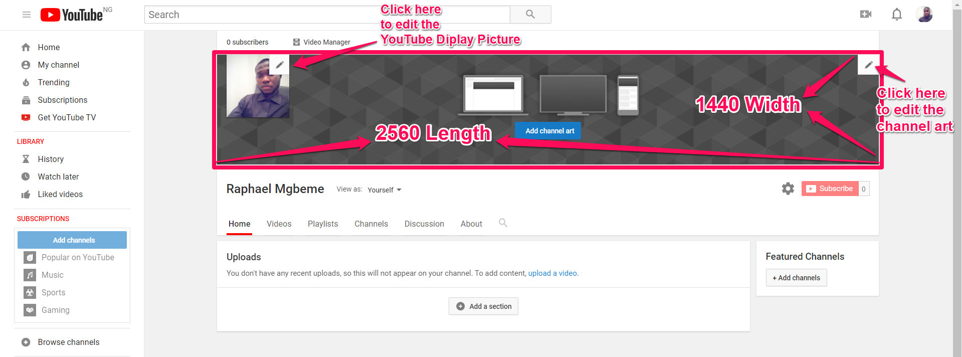Open the notifications bell

(x=897, y=15)
